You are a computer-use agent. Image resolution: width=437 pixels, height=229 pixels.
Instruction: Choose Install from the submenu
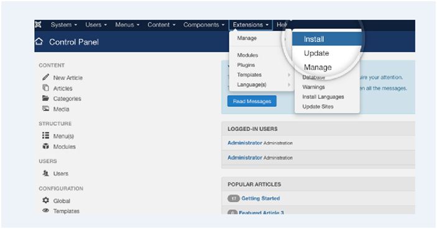326,39
